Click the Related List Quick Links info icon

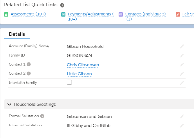pyautogui.click(x=62, y=5)
